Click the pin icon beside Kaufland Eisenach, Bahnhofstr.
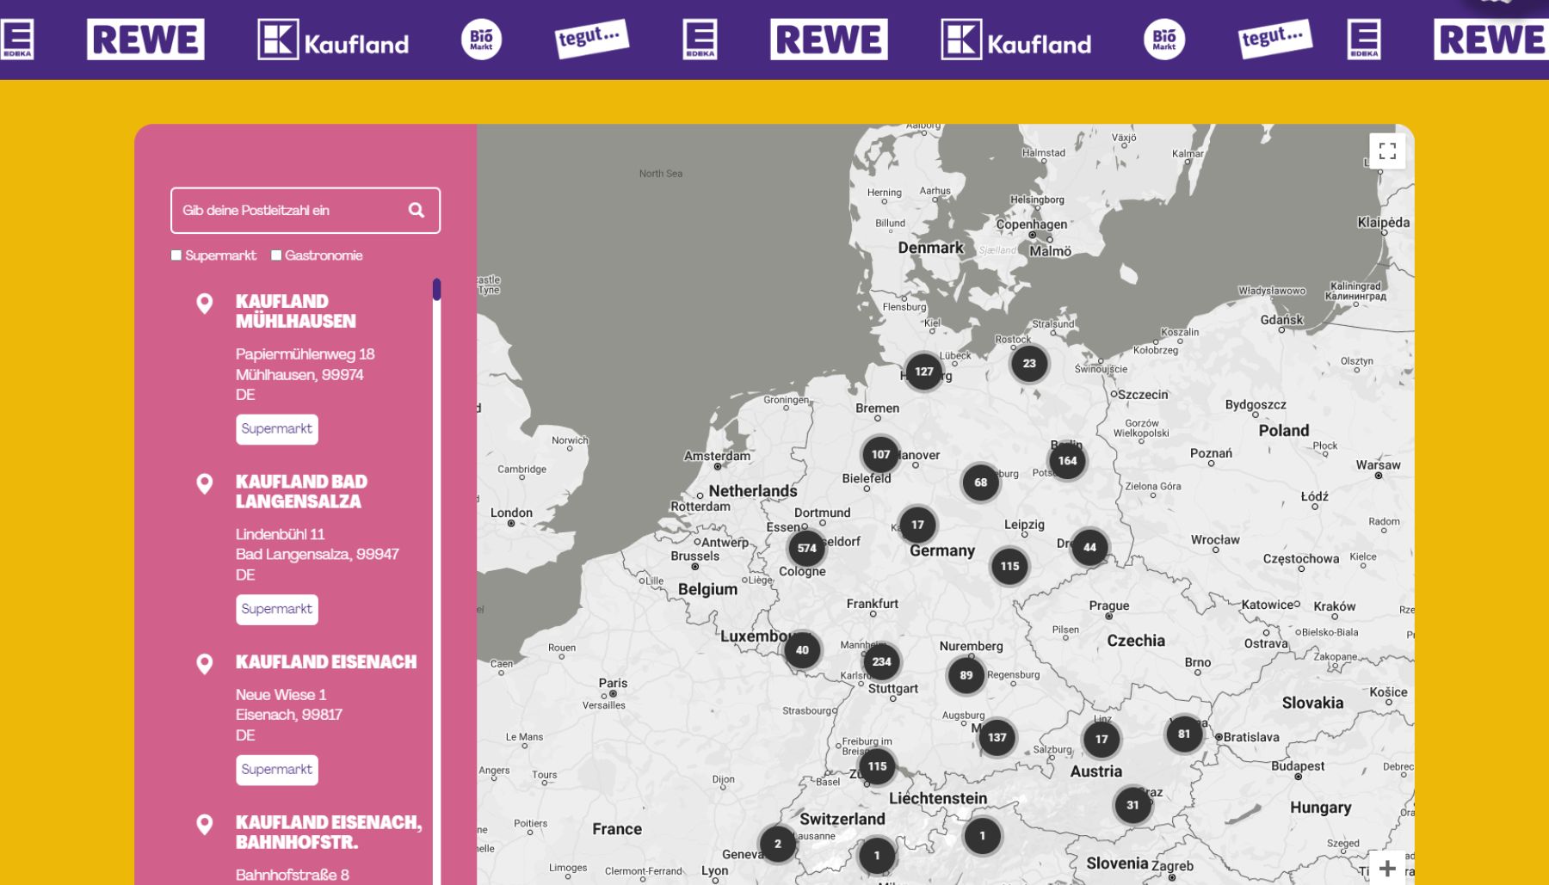1549x885 pixels. pos(205,825)
